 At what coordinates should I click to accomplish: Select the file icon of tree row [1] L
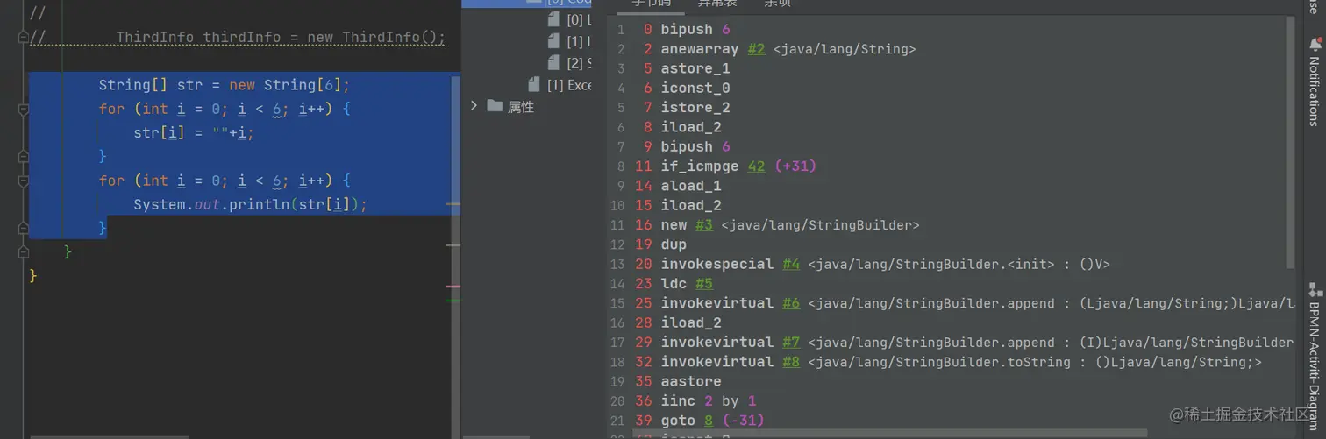[x=553, y=41]
